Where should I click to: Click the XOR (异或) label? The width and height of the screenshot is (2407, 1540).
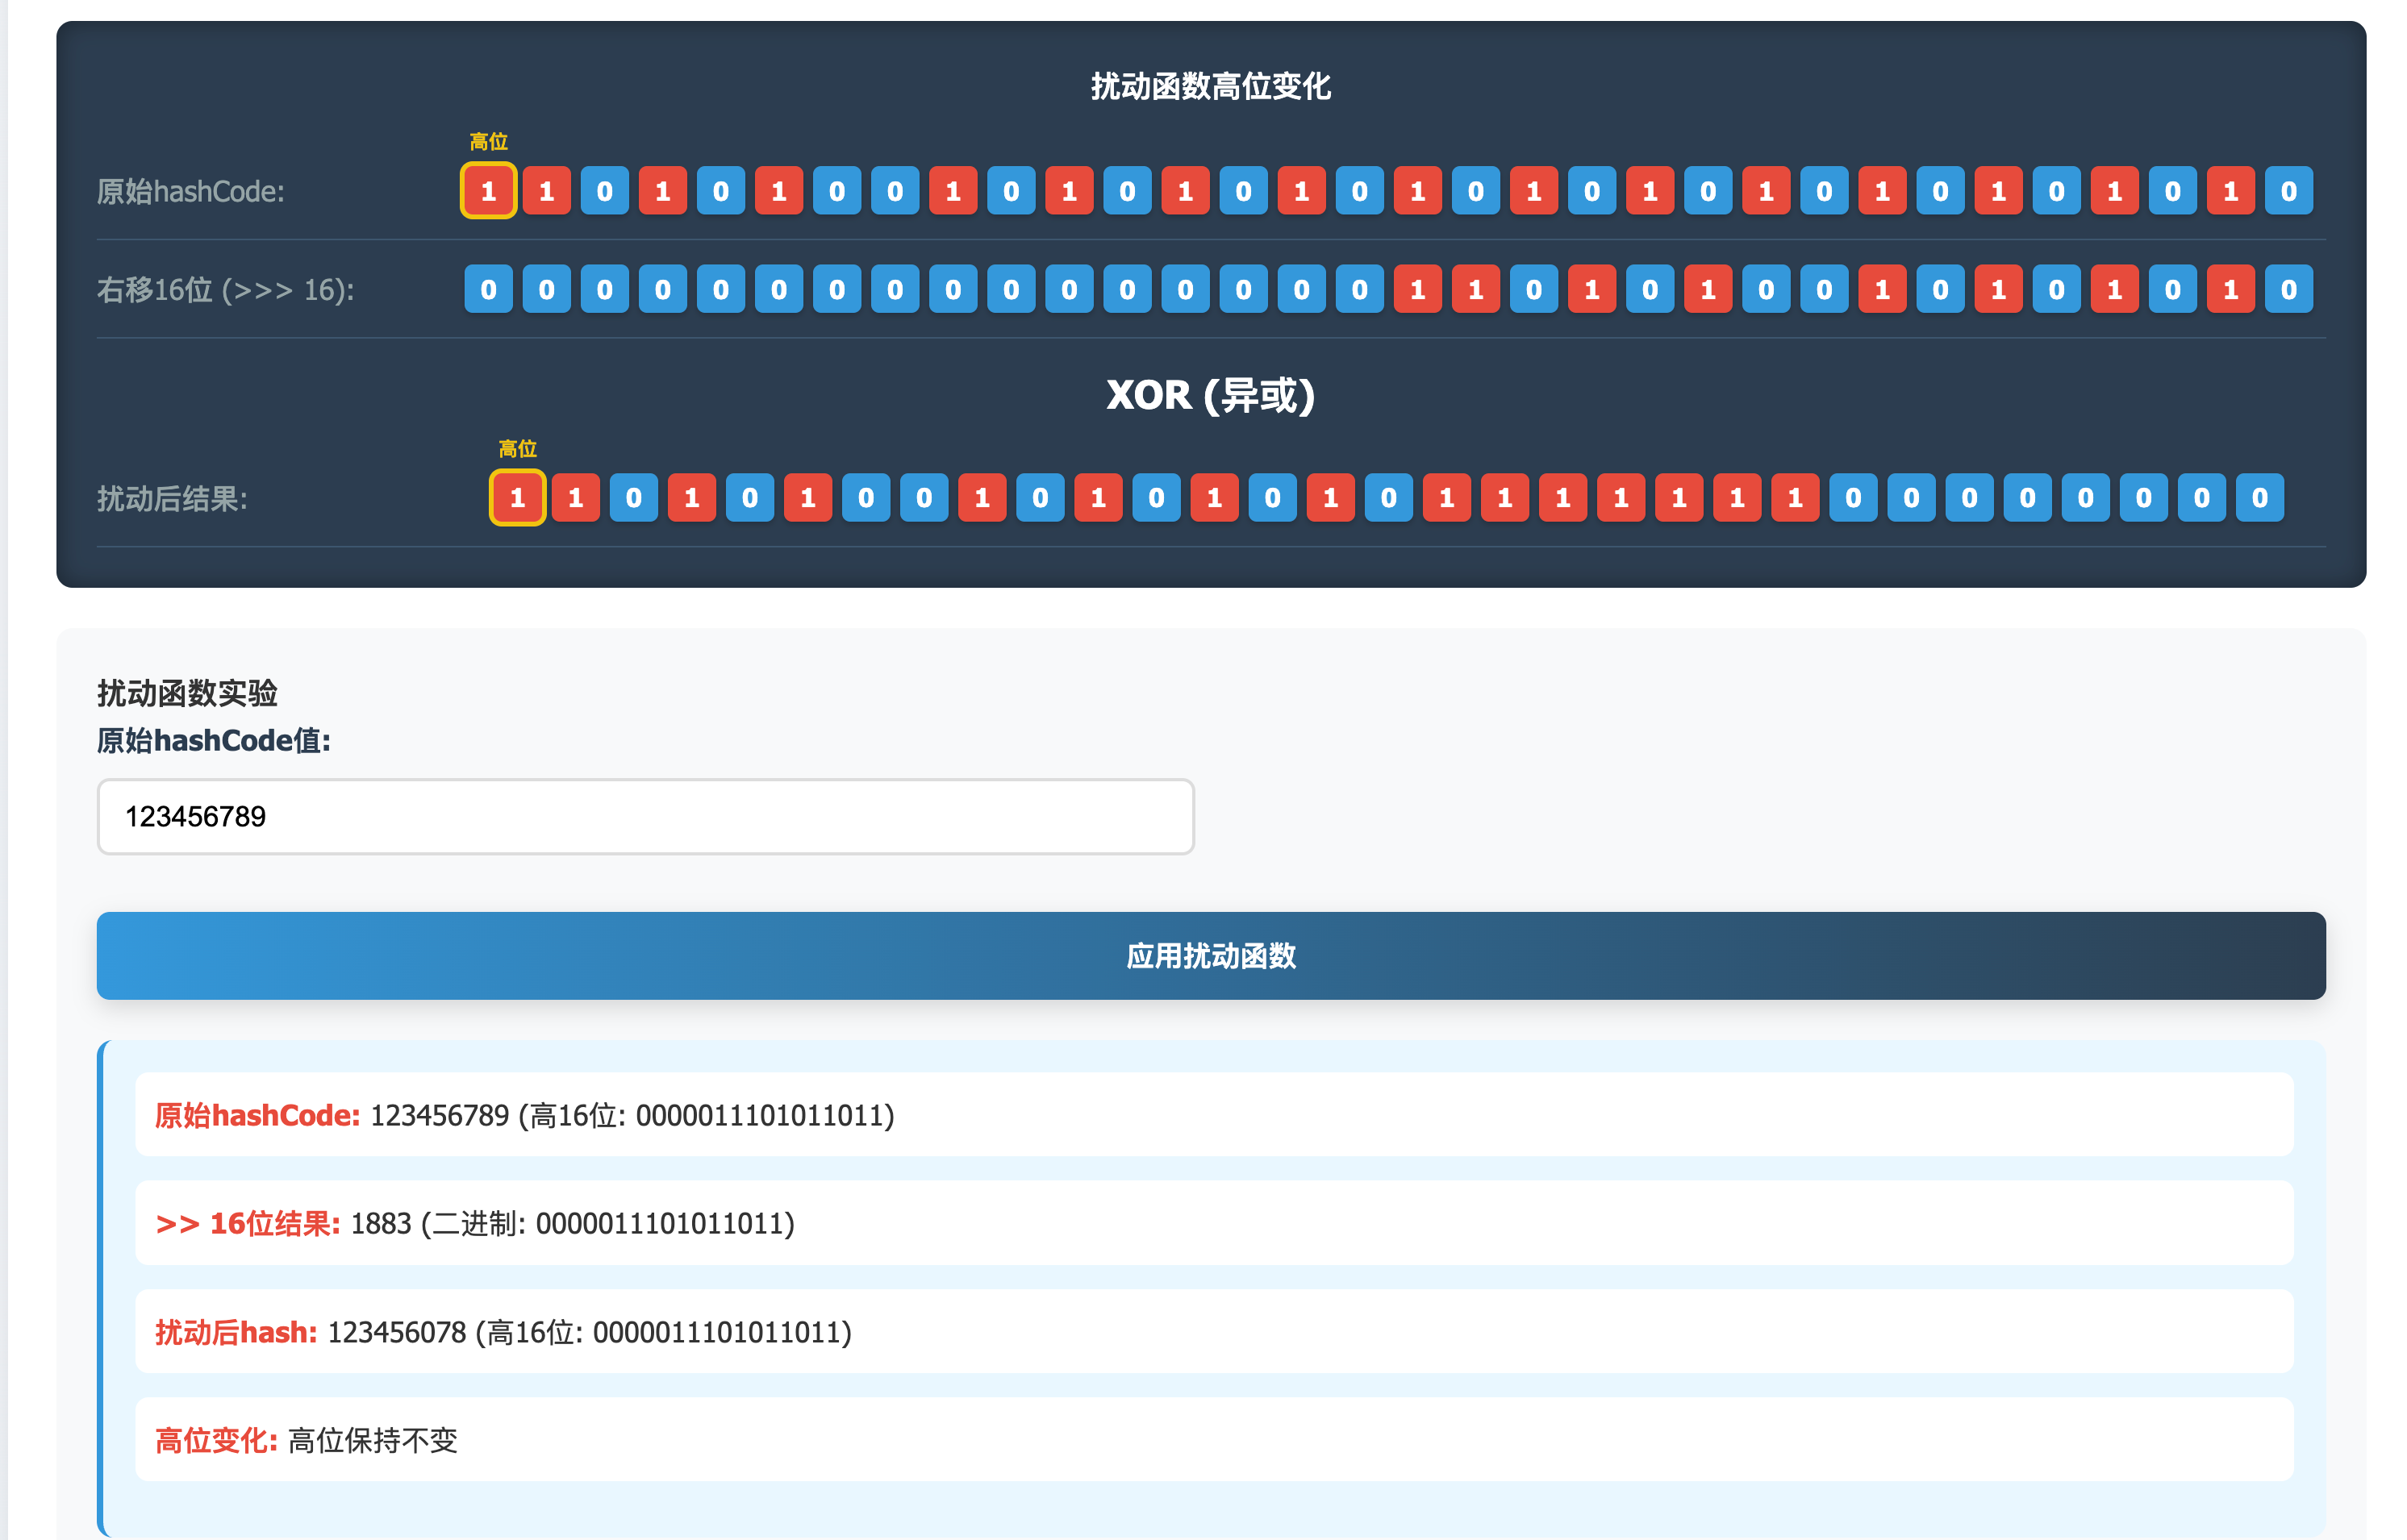pos(1209,395)
